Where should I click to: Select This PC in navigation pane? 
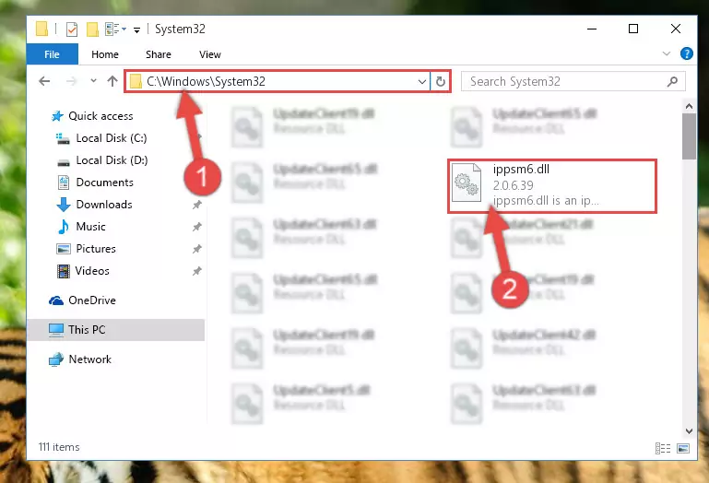(116, 330)
